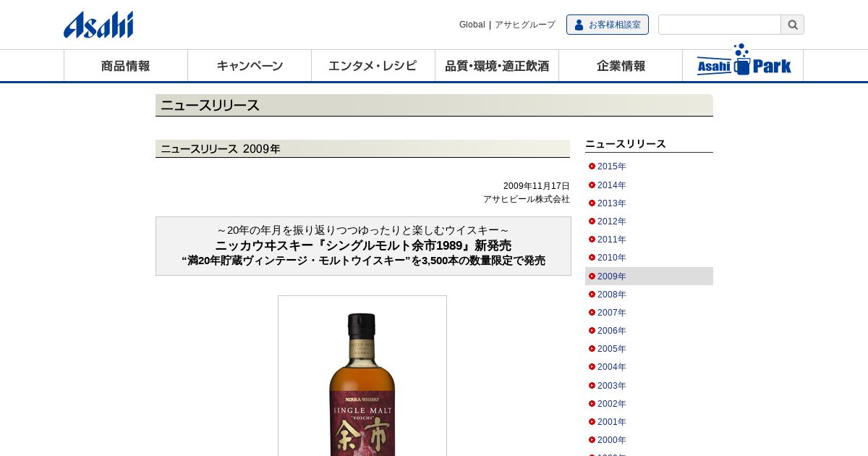This screenshot has width=868, height=456.
Task: Open the エンタメ・レシピ menu
Action: (x=373, y=66)
